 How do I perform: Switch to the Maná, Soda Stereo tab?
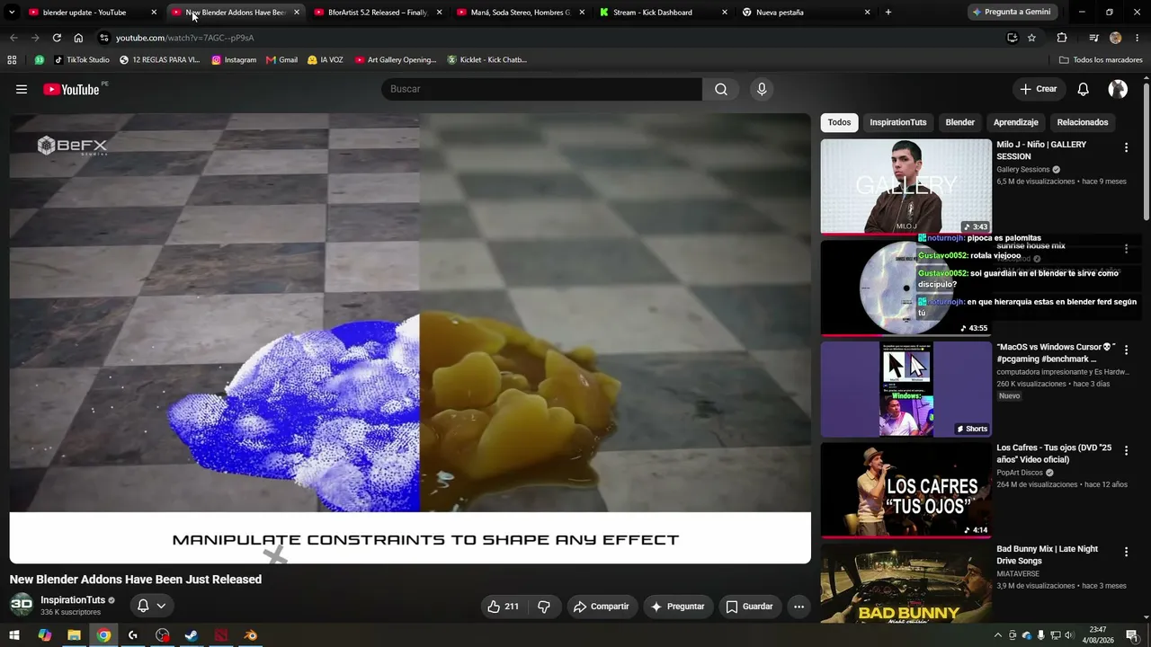point(520,13)
